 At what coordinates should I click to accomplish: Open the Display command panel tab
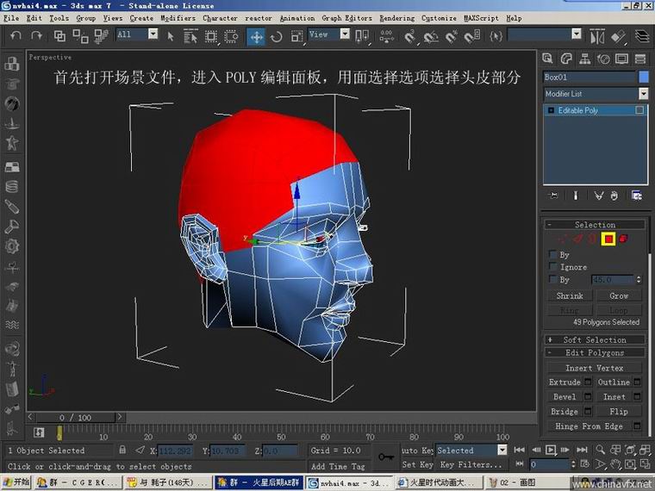tap(621, 59)
